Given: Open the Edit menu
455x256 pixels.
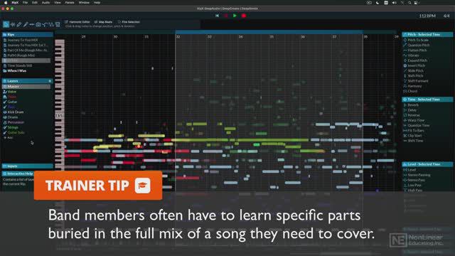Looking at the screenshot, I should (x=35, y=3).
